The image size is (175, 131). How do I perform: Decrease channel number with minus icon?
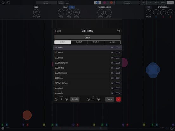point(56,99)
